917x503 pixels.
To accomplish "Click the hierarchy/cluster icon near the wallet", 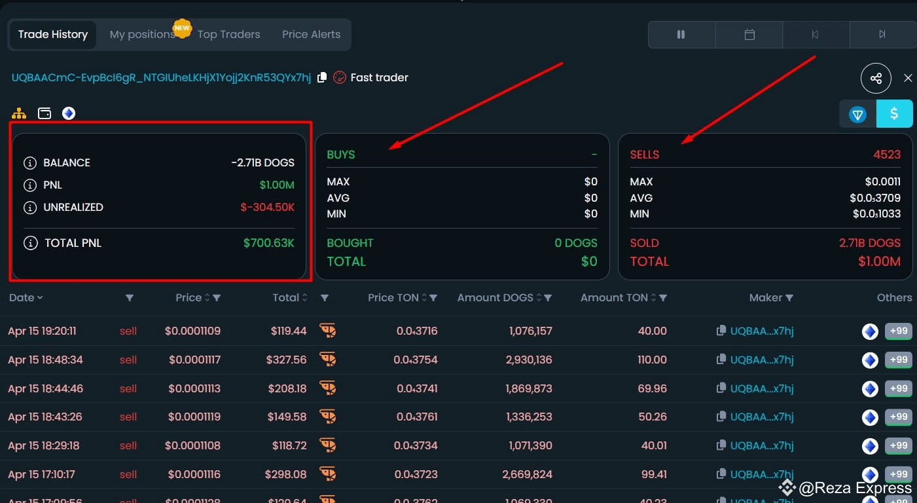I will pyautogui.click(x=19, y=113).
